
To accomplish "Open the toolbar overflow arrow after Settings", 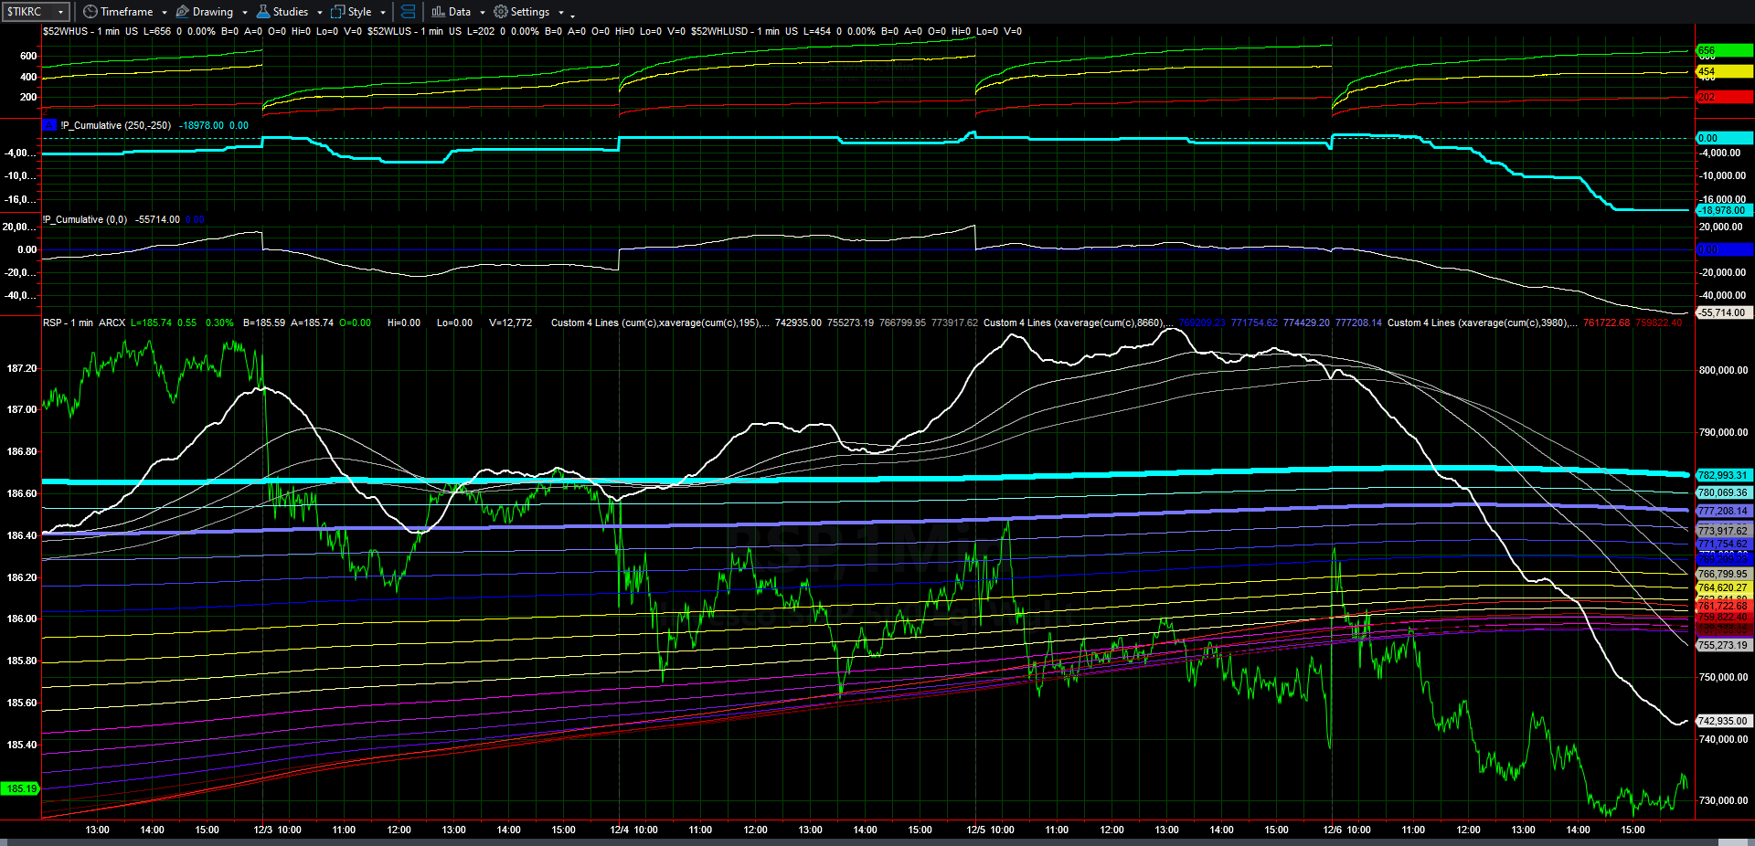I will tap(572, 15).
